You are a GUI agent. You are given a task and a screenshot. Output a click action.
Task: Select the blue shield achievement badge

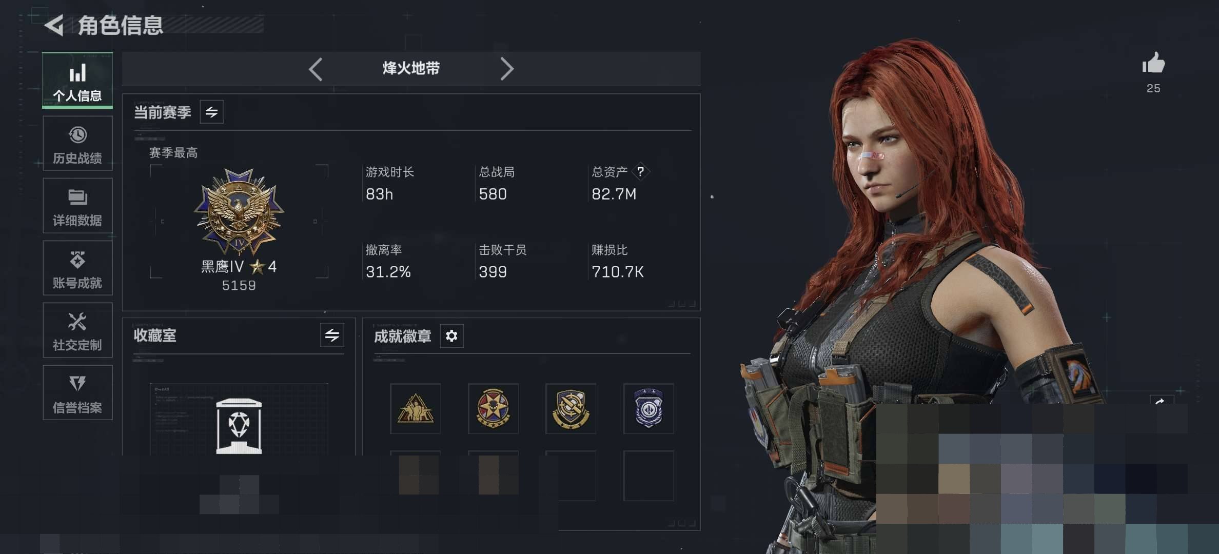point(648,409)
